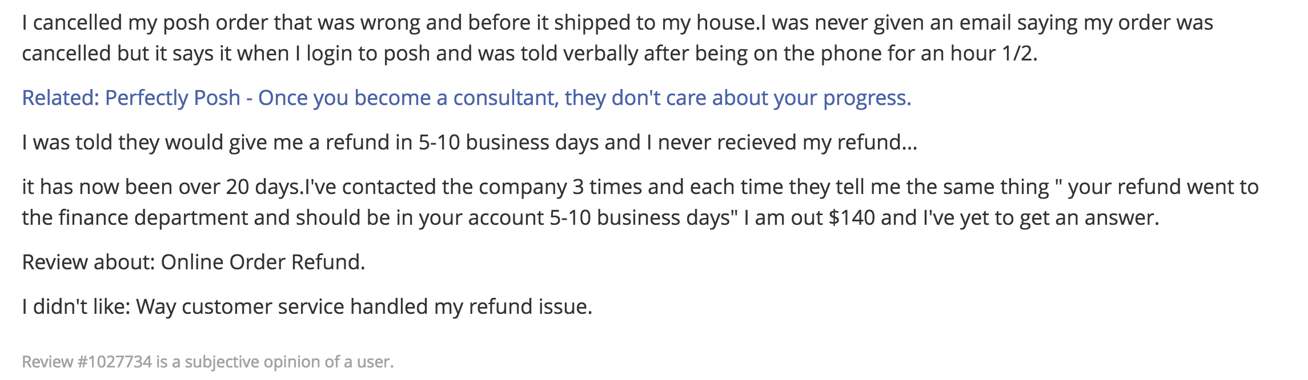
Task: Click the 'I didn't like:' customer service line
Action: pyautogui.click(x=307, y=307)
